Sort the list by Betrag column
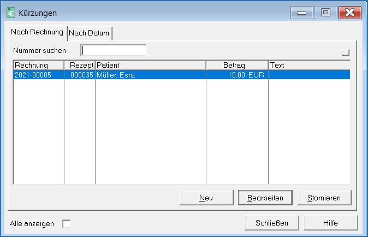The width and height of the screenshot is (368, 237). point(237,65)
